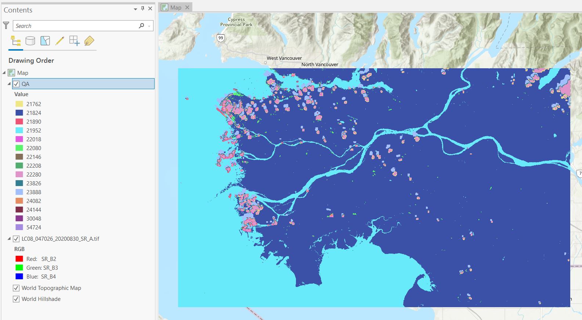The width and height of the screenshot is (582, 320).
Task: Switch to List By Selection view
Action: click(45, 41)
